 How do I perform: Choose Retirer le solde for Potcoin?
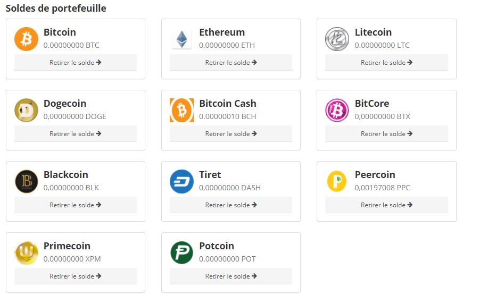[x=231, y=276]
